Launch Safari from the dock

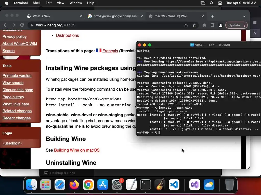coord(60,185)
